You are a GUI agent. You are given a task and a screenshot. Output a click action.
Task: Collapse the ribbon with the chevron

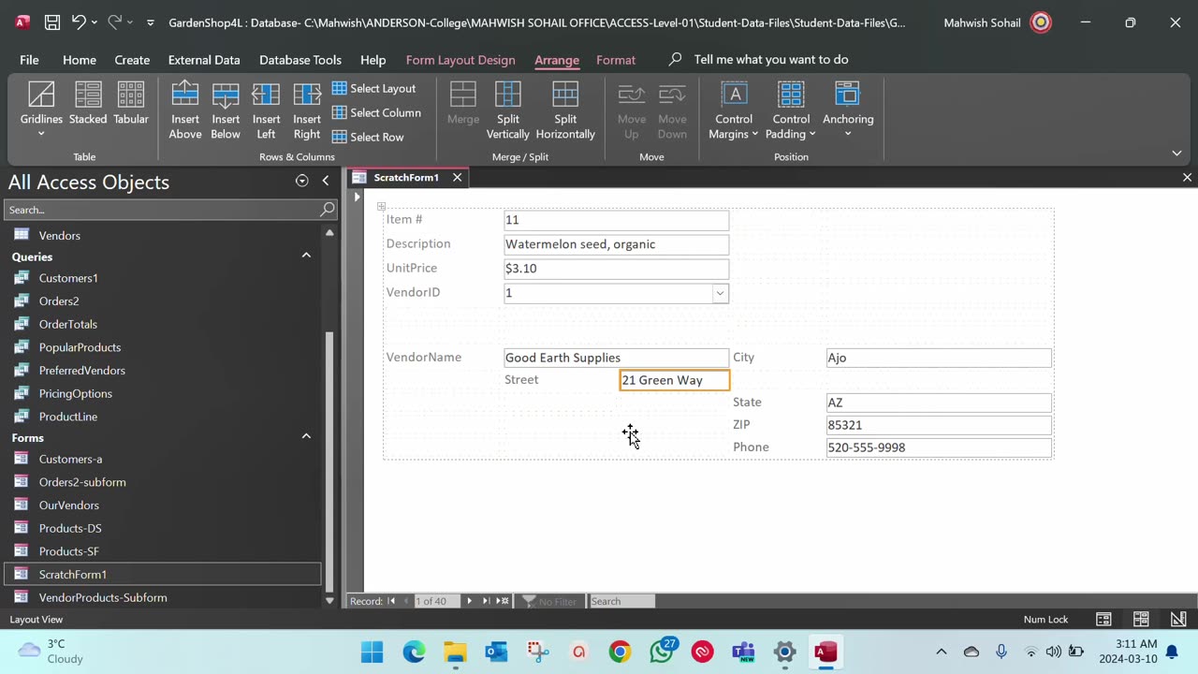pos(1176,153)
